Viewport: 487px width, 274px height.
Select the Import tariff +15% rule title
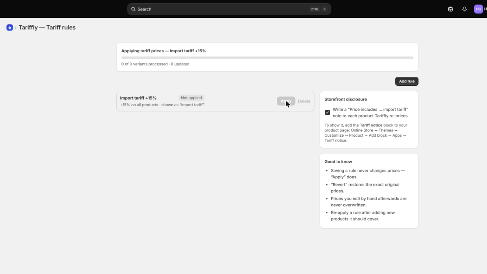click(x=138, y=98)
